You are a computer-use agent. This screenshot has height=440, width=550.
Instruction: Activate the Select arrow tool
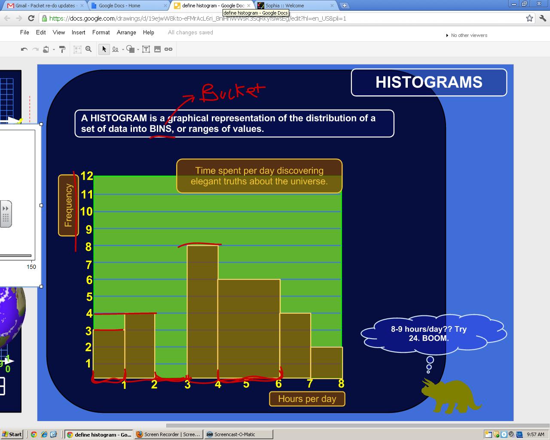pos(104,49)
